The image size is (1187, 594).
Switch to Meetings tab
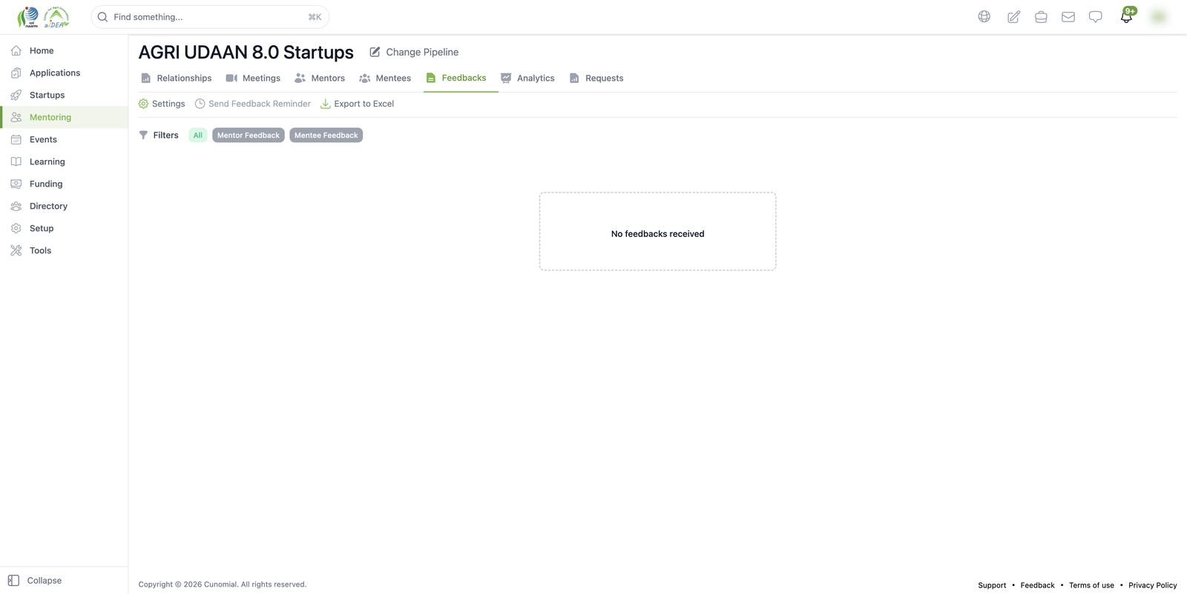point(253,78)
